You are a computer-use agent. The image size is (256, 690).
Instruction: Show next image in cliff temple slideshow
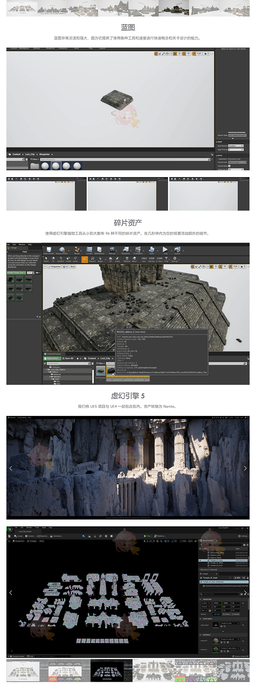pos(245,468)
